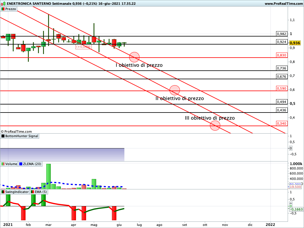Select the first price target circle marker
Viewport: 304px width, 228px height.
tap(134, 57)
